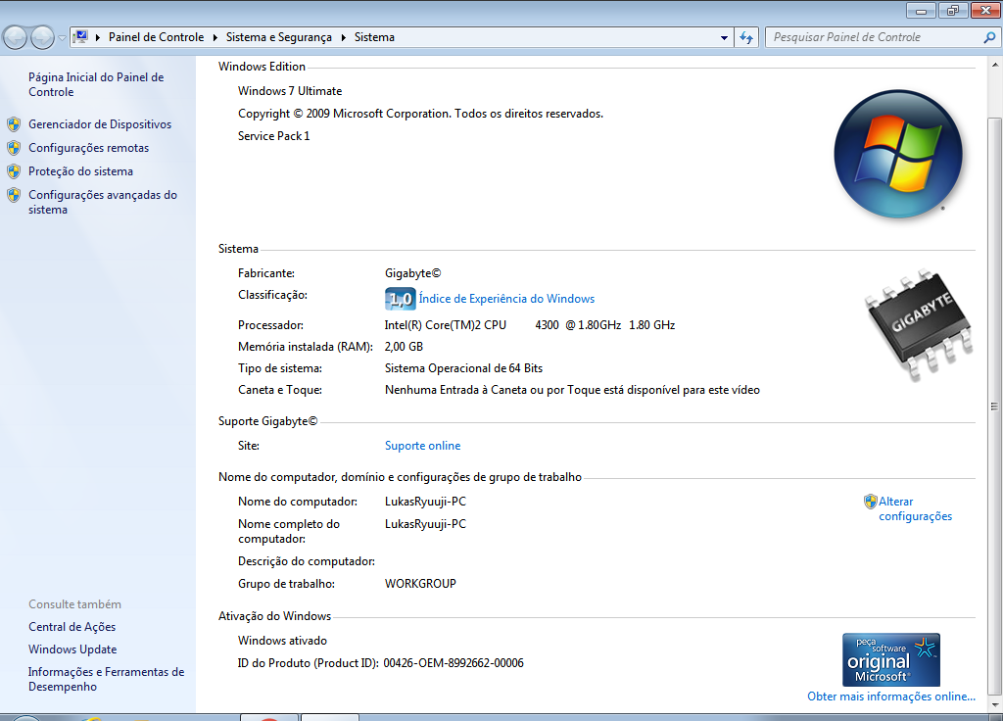Expand the address bar history dropdown

724,38
